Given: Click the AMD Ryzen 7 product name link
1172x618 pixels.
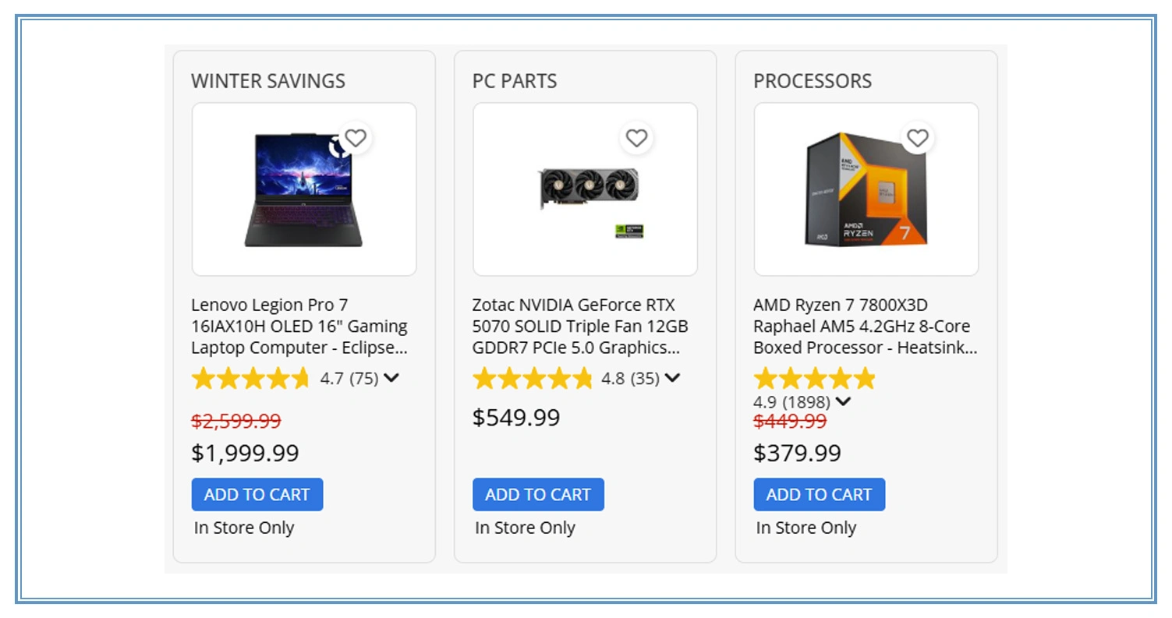Looking at the screenshot, I should click(x=862, y=327).
